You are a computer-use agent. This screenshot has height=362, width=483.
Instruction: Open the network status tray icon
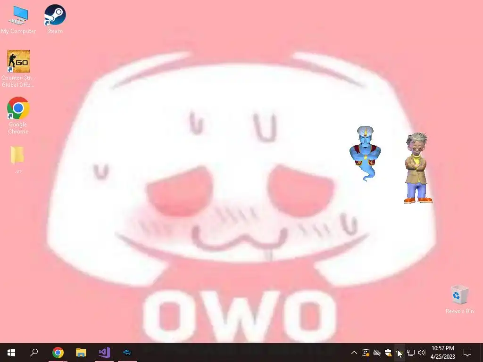[411, 353]
